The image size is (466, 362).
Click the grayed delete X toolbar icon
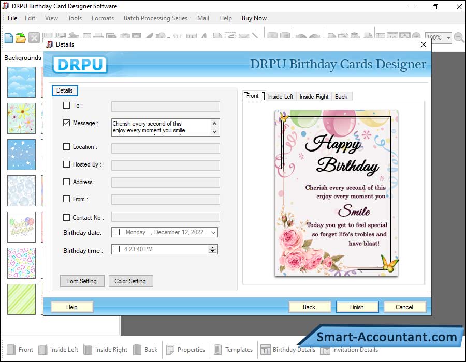click(34, 38)
